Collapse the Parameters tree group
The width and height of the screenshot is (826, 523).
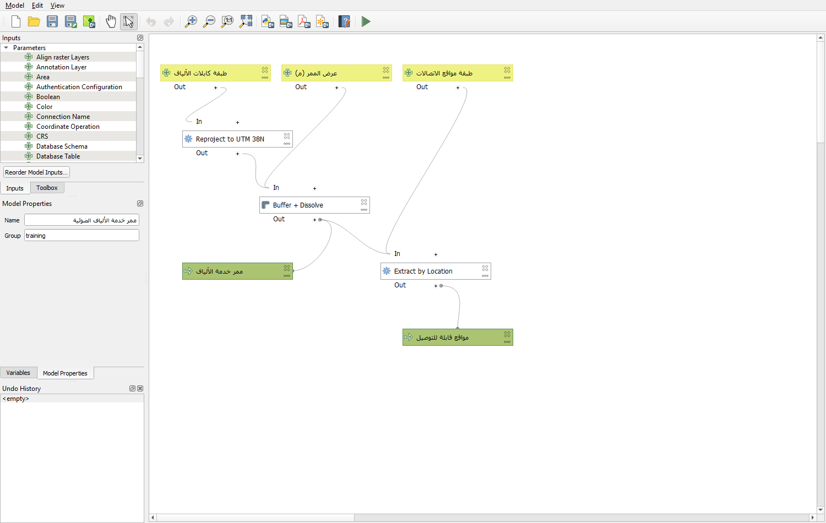6,48
